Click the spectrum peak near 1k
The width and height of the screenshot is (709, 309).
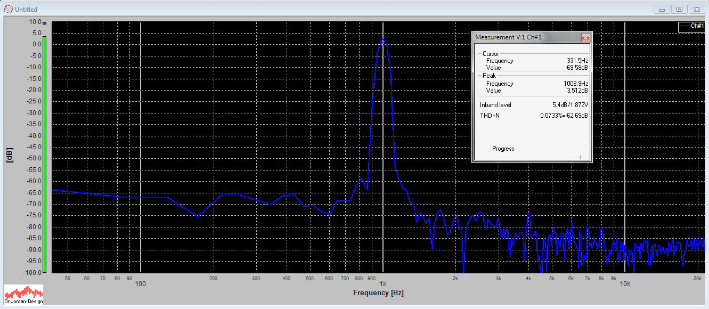[382, 39]
